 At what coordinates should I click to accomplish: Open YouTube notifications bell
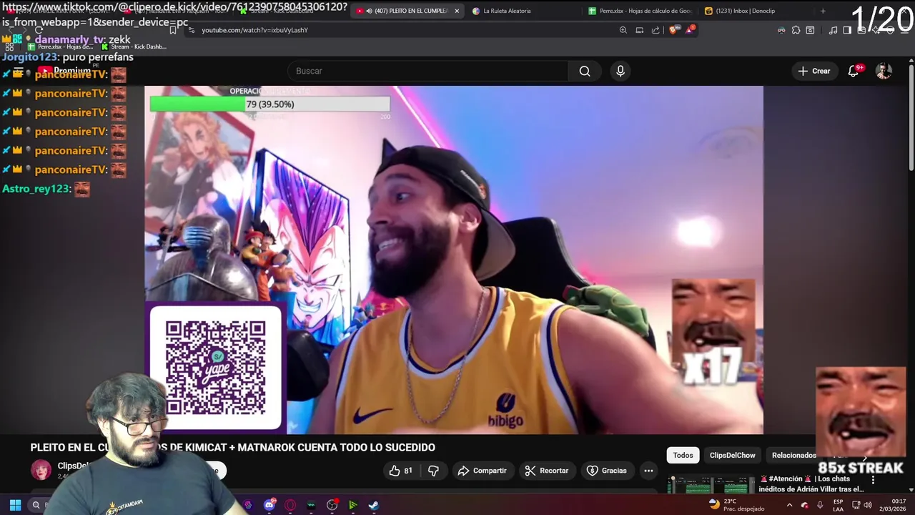coord(854,71)
